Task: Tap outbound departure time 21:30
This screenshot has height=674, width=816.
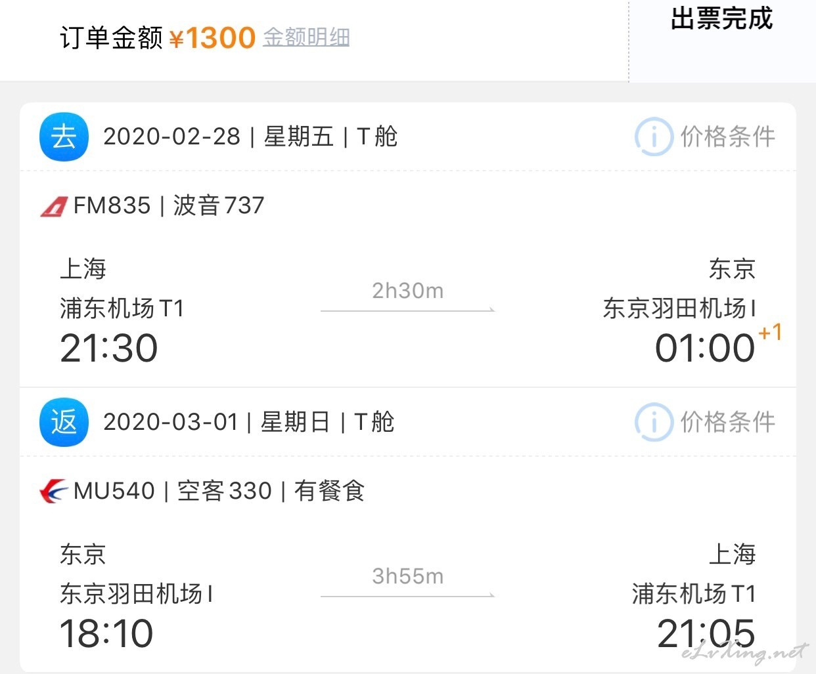Action: pyautogui.click(x=109, y=348)
